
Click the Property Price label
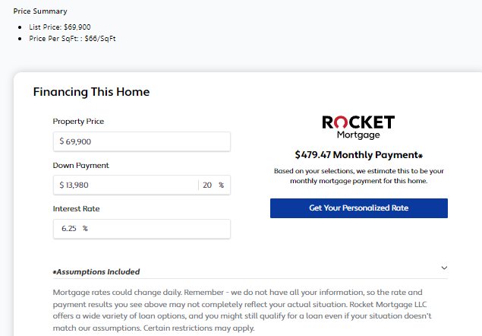coord(78,122)
